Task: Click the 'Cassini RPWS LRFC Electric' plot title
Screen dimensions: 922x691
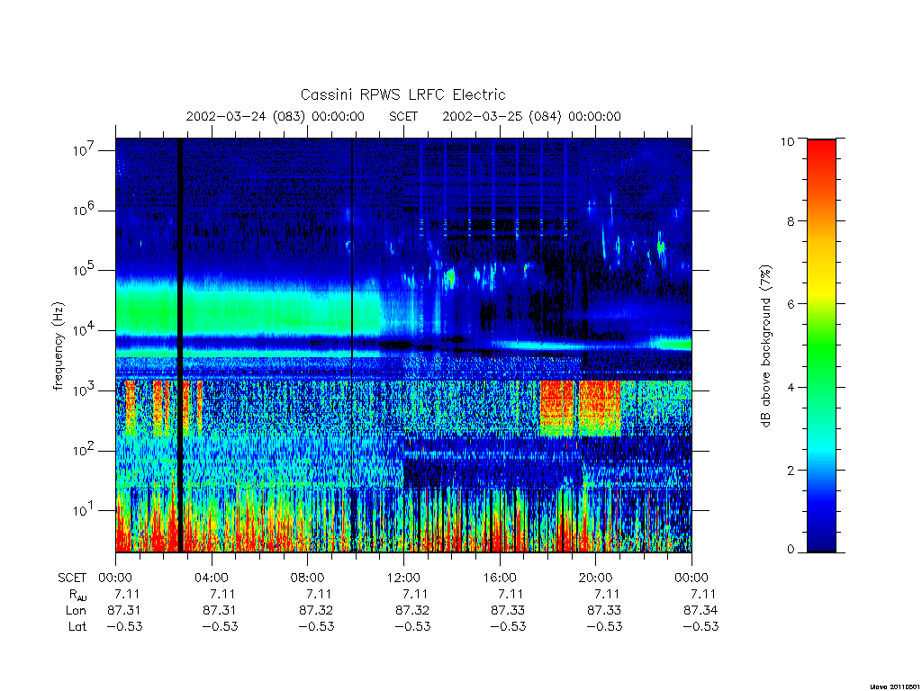Action: (402, 94)
